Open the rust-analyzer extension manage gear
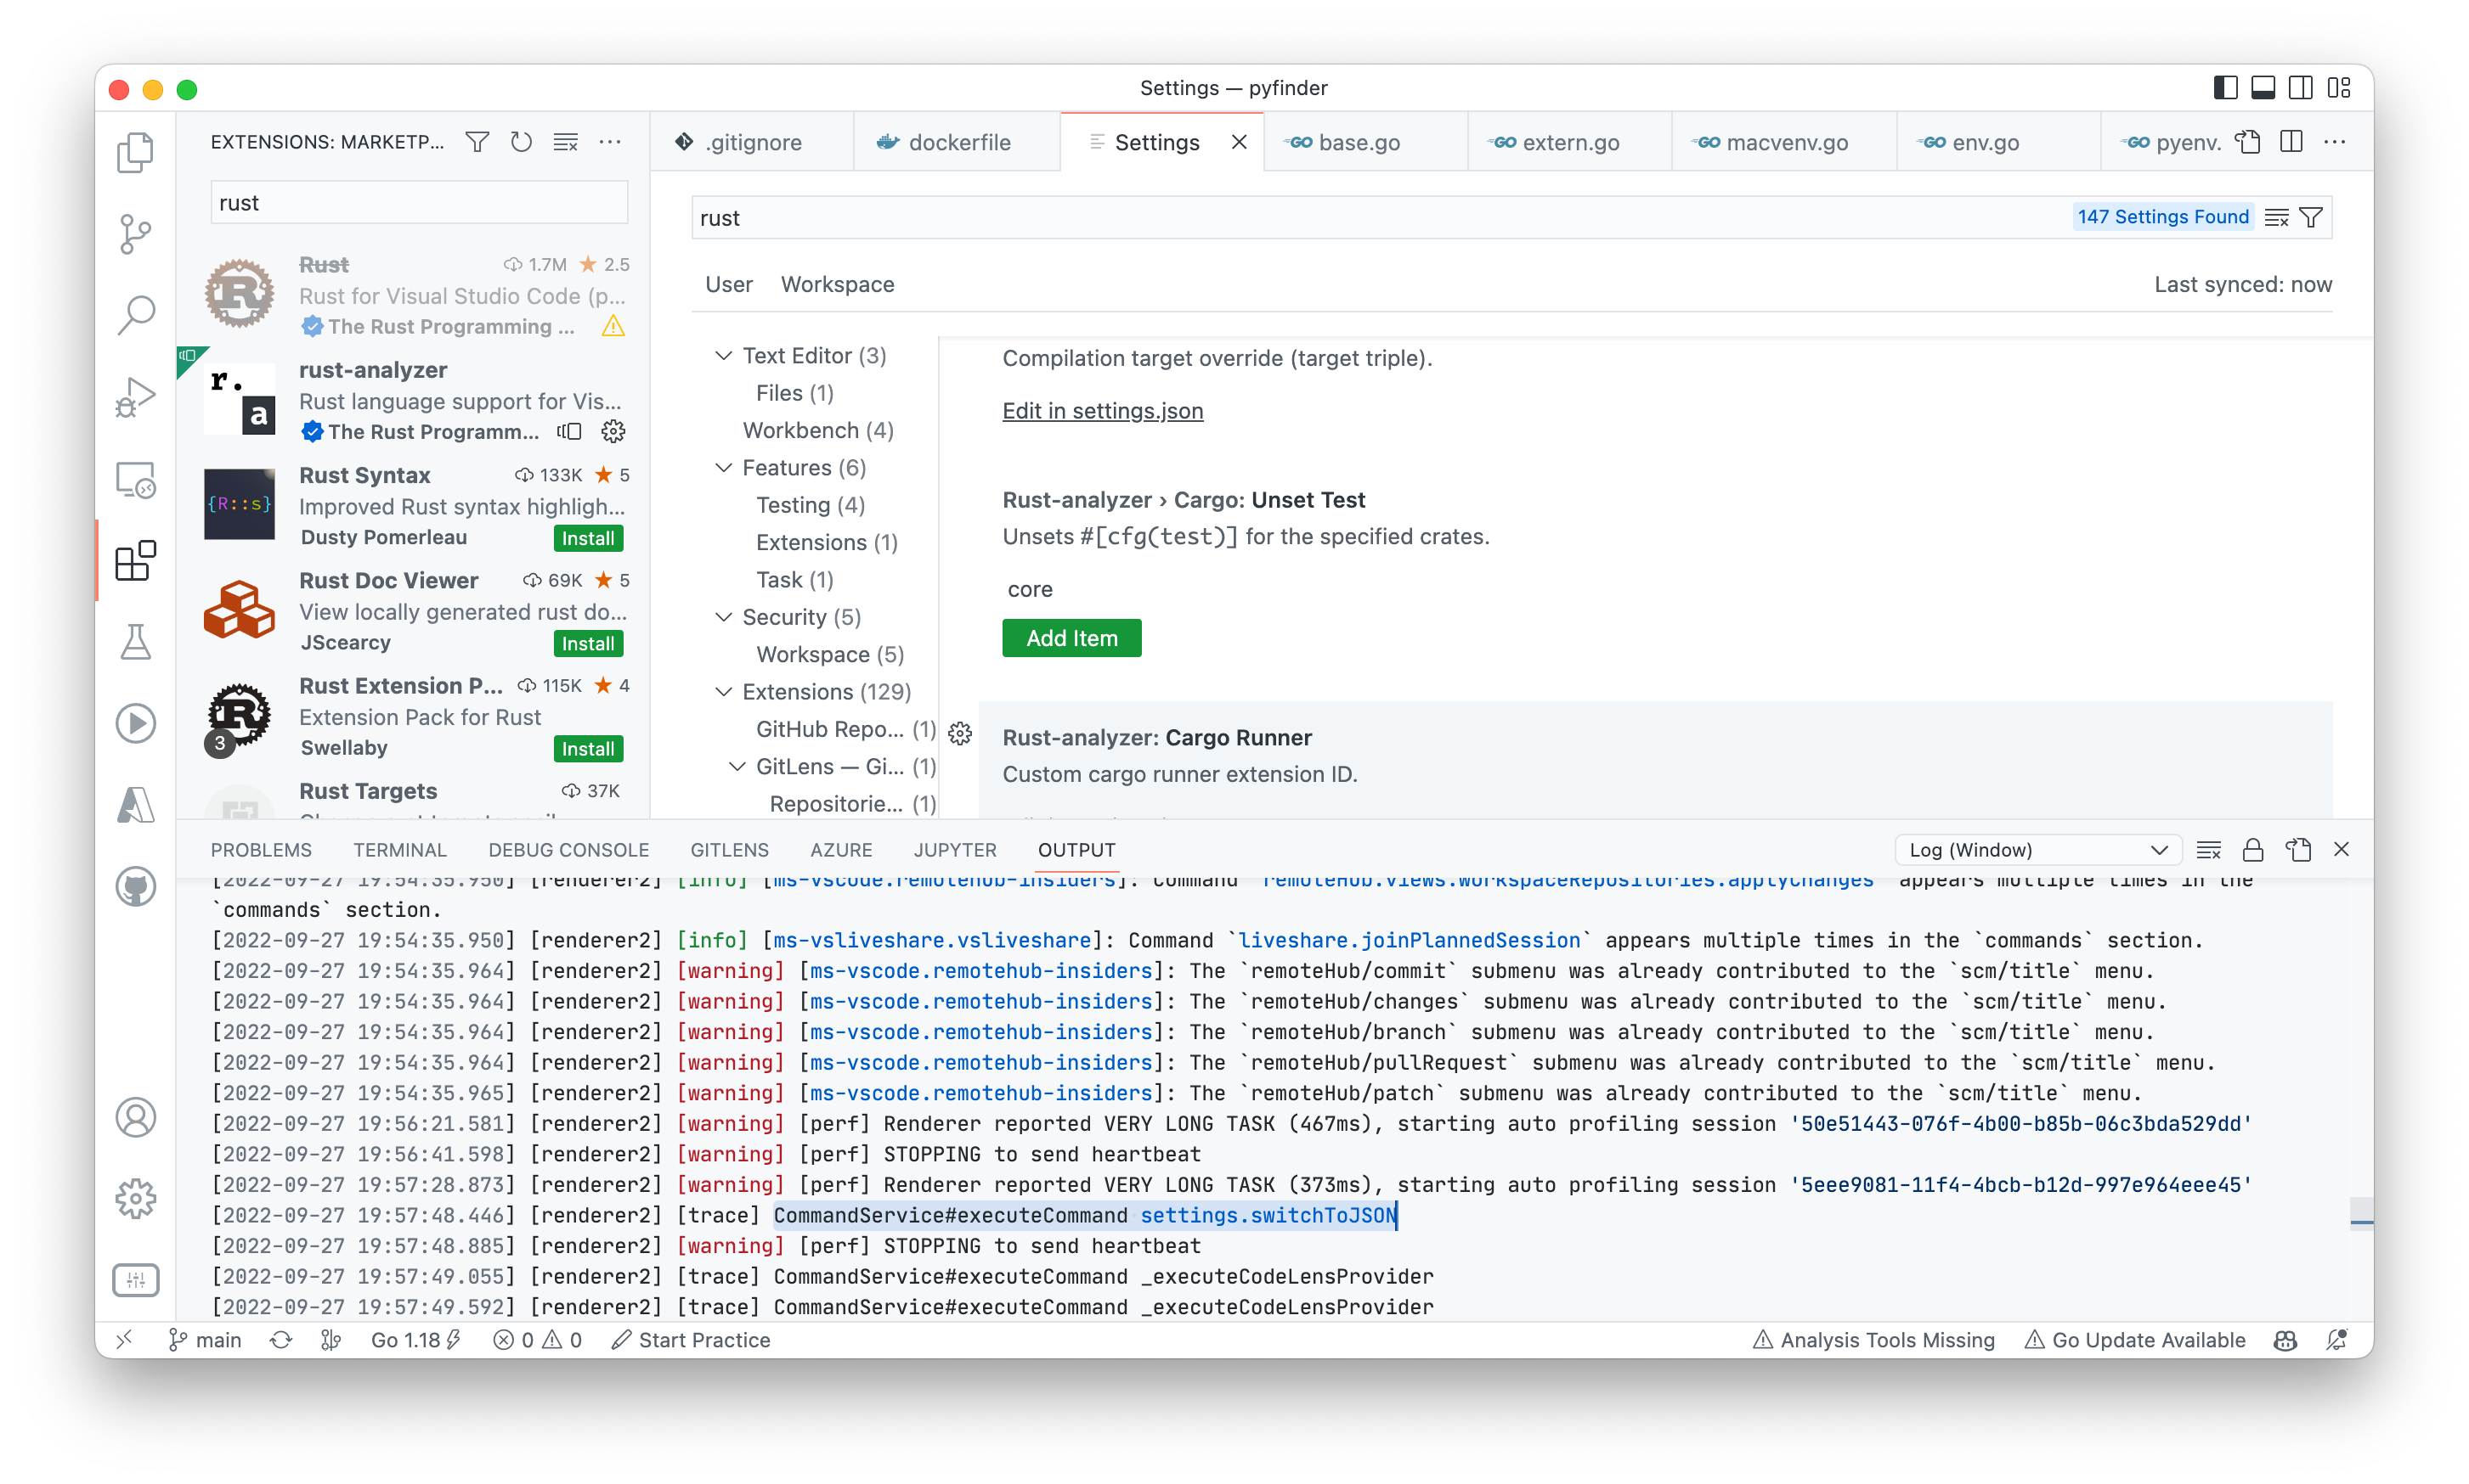The width and height of the screenshot is (2469, 1484). [613, 432]
